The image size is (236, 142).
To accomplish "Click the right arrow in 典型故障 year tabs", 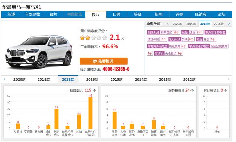I will click(x=229, y=24).
